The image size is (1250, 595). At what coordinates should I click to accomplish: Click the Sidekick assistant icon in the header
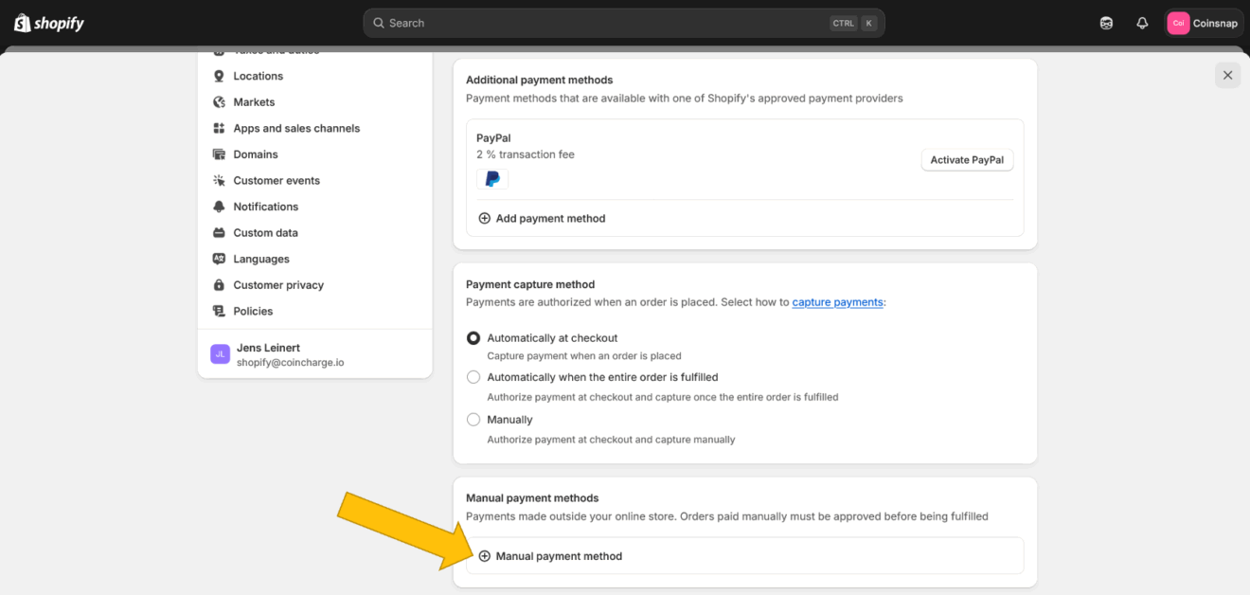click(x=1106, y=23)
